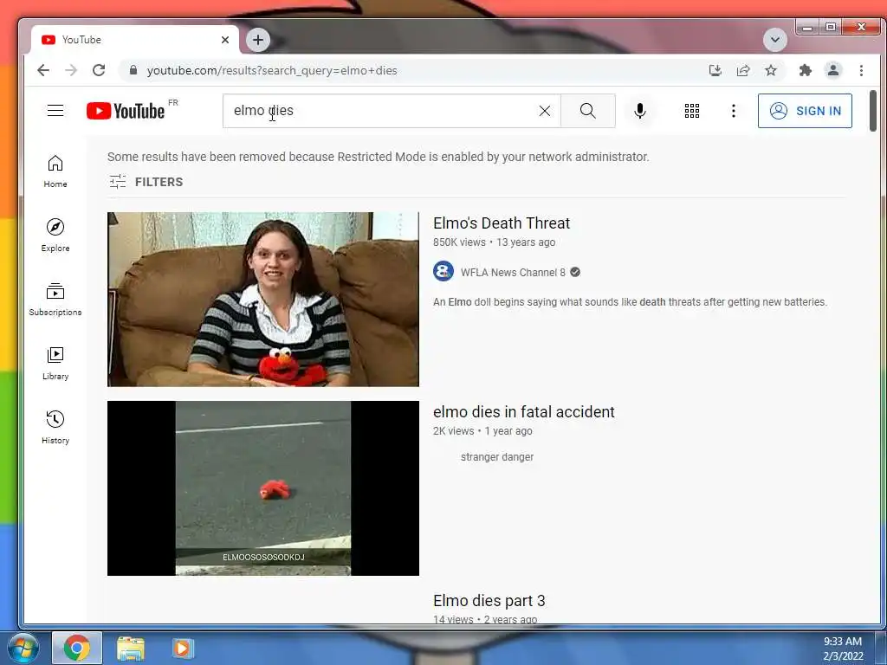Reload the YouTube results page
Screen dimensions: 887x665
(x=99, y=70)
